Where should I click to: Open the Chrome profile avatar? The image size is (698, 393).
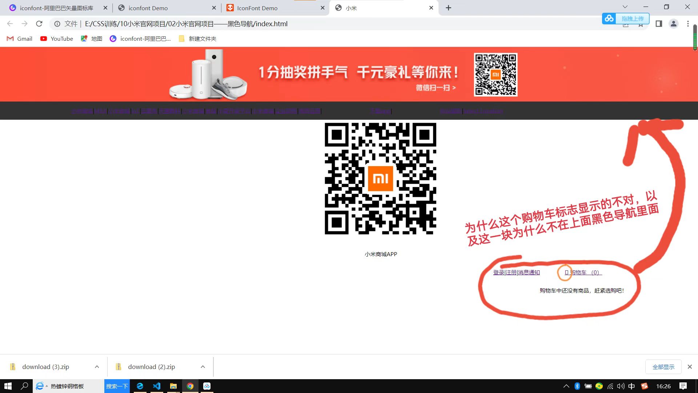point(674,24)
